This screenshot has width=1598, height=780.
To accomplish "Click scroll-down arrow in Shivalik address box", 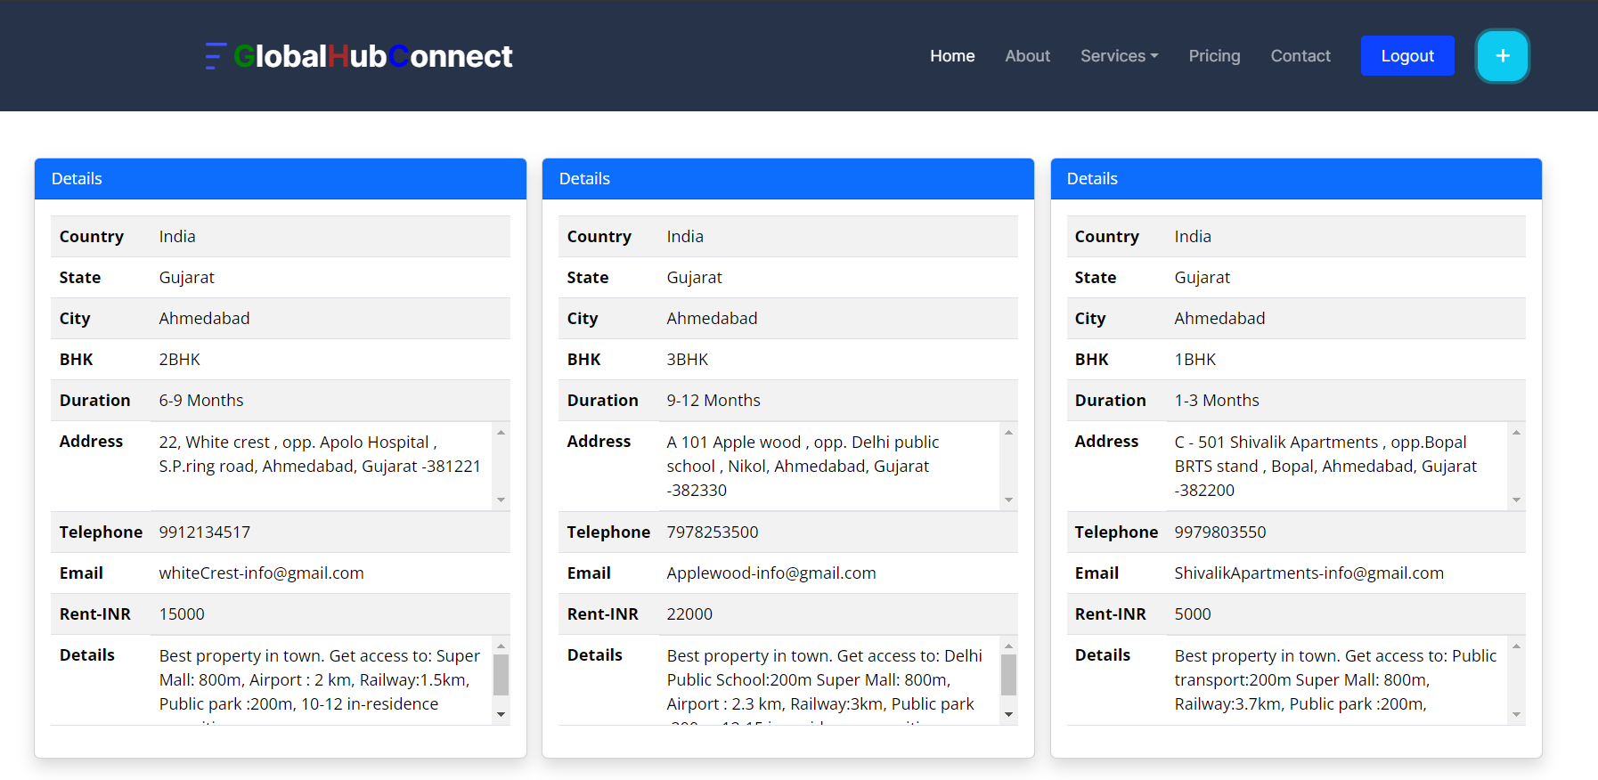I will (1516, 500).
